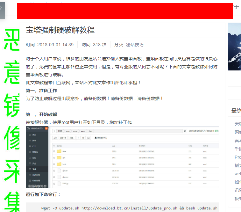Open 软件管理 in the panel sidebar

pos(36,180)
